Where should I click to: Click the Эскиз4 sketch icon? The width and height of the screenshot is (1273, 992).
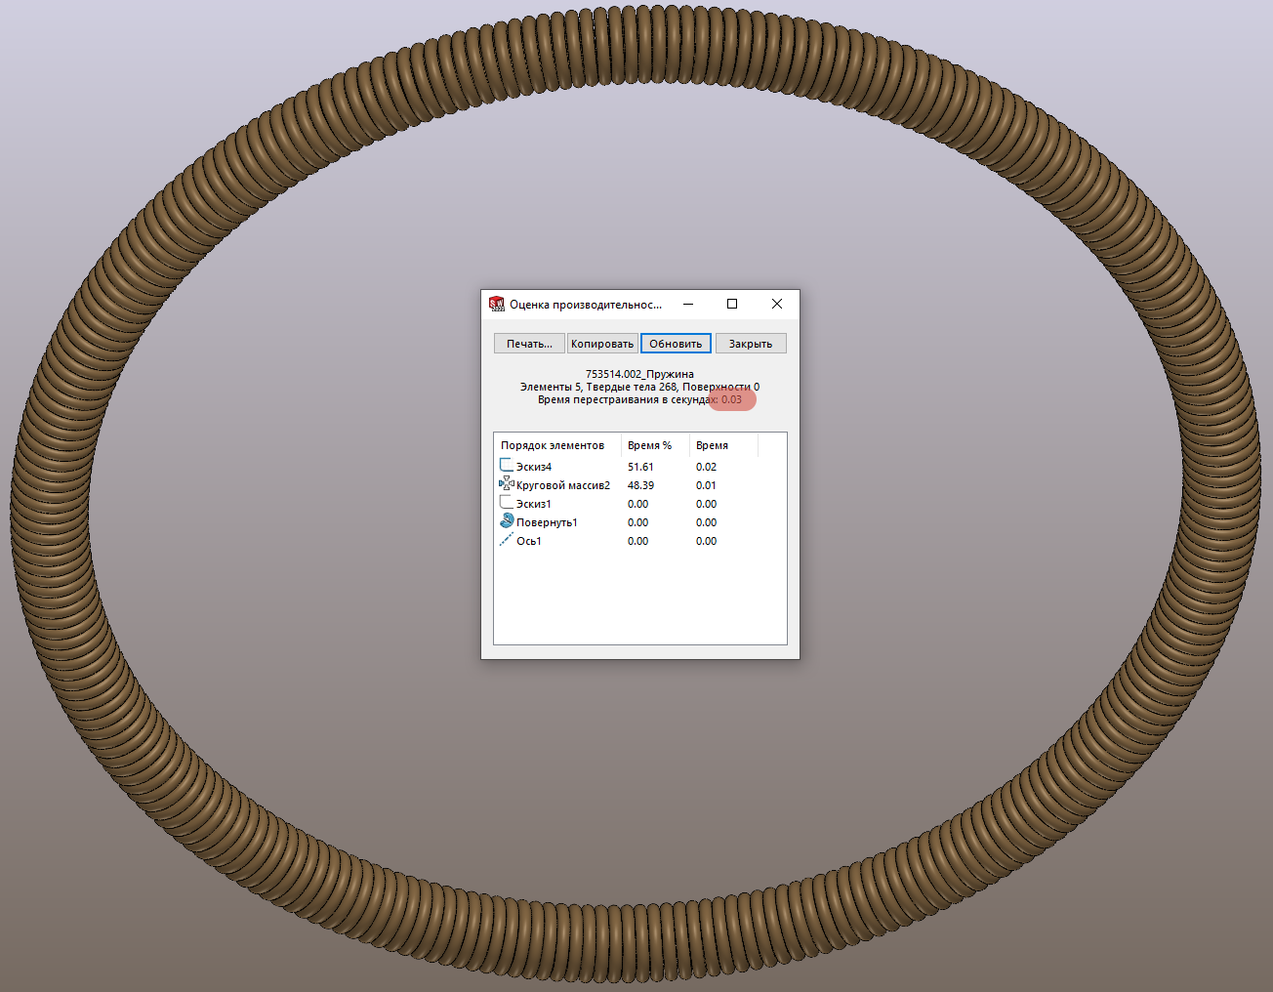[506, 466]
